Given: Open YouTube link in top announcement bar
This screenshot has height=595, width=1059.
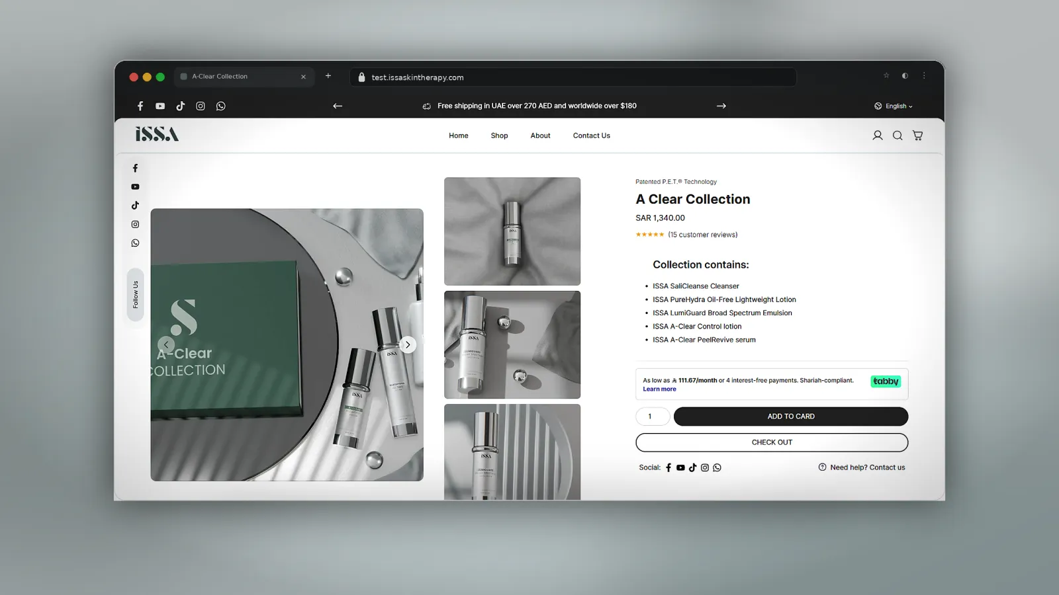Looking at the screenshot, I should (x=160, y=106).
